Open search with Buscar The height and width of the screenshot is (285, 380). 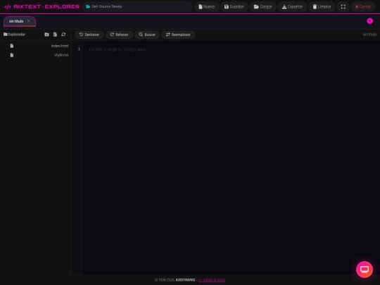tap(147, 34)
